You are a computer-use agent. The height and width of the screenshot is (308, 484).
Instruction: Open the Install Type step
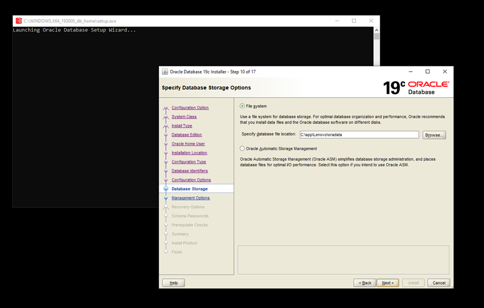pyautogui.click(x=182, y=126)
